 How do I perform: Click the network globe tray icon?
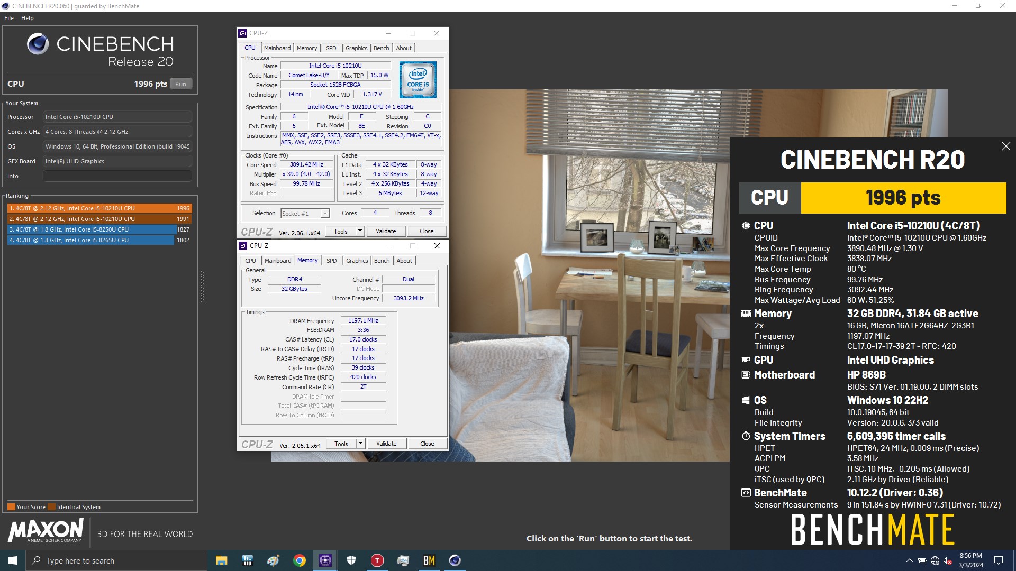coord(935,560)
